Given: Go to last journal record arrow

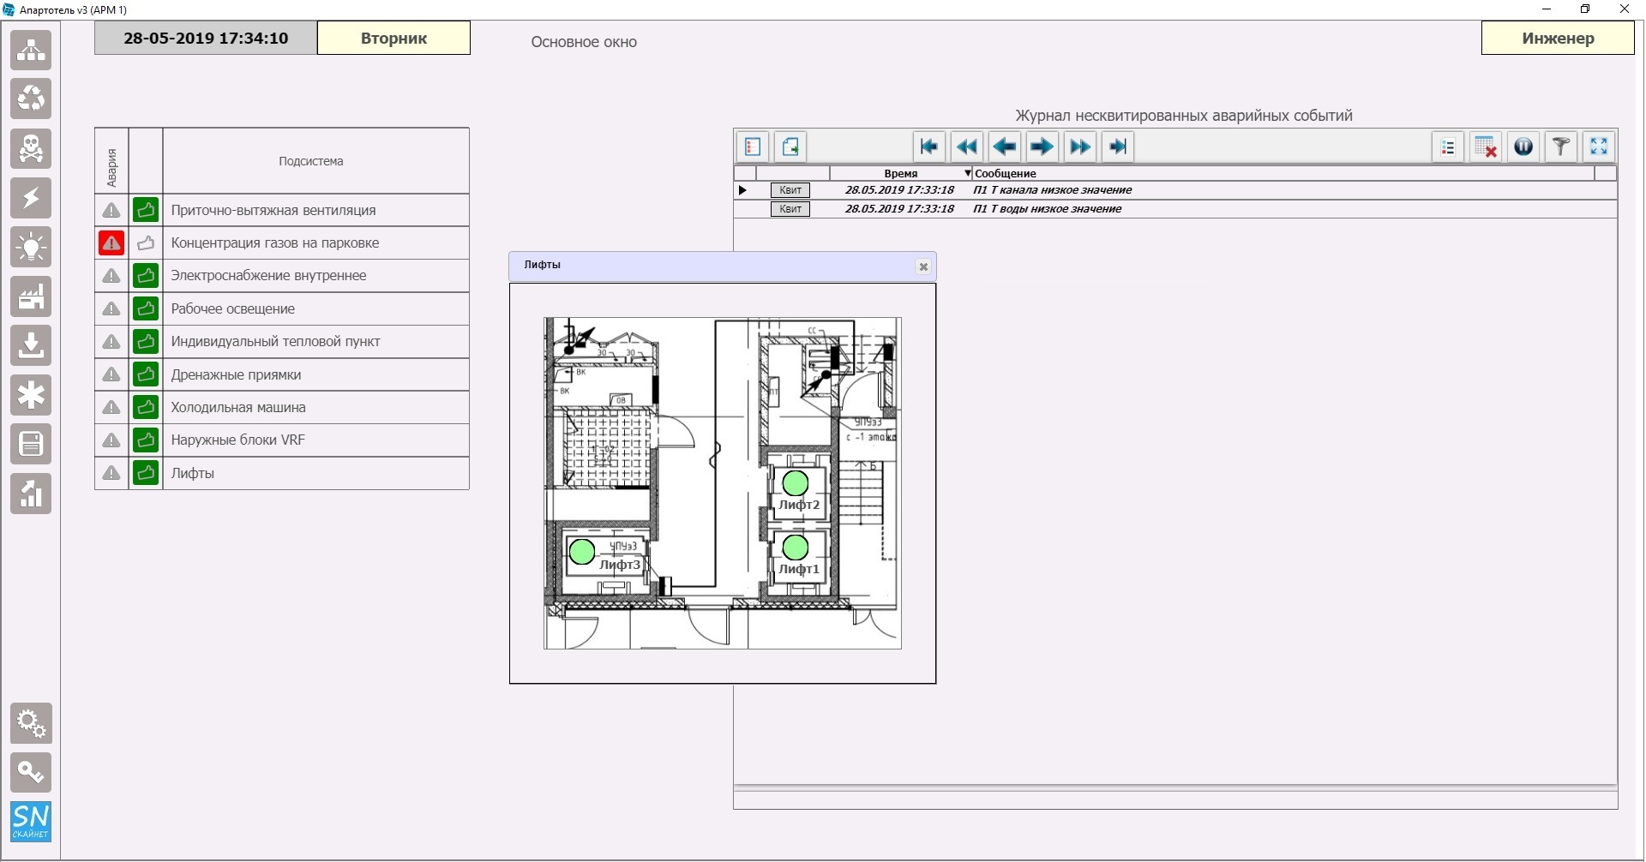Looking at the screenshot, I should [x=1117, y=147].
